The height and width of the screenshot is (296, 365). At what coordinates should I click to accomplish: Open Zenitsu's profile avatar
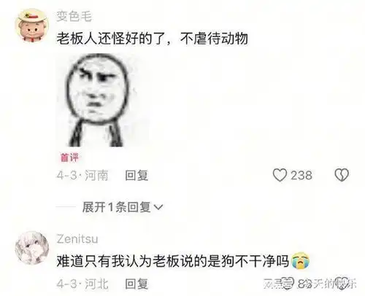tap(31, 248)
